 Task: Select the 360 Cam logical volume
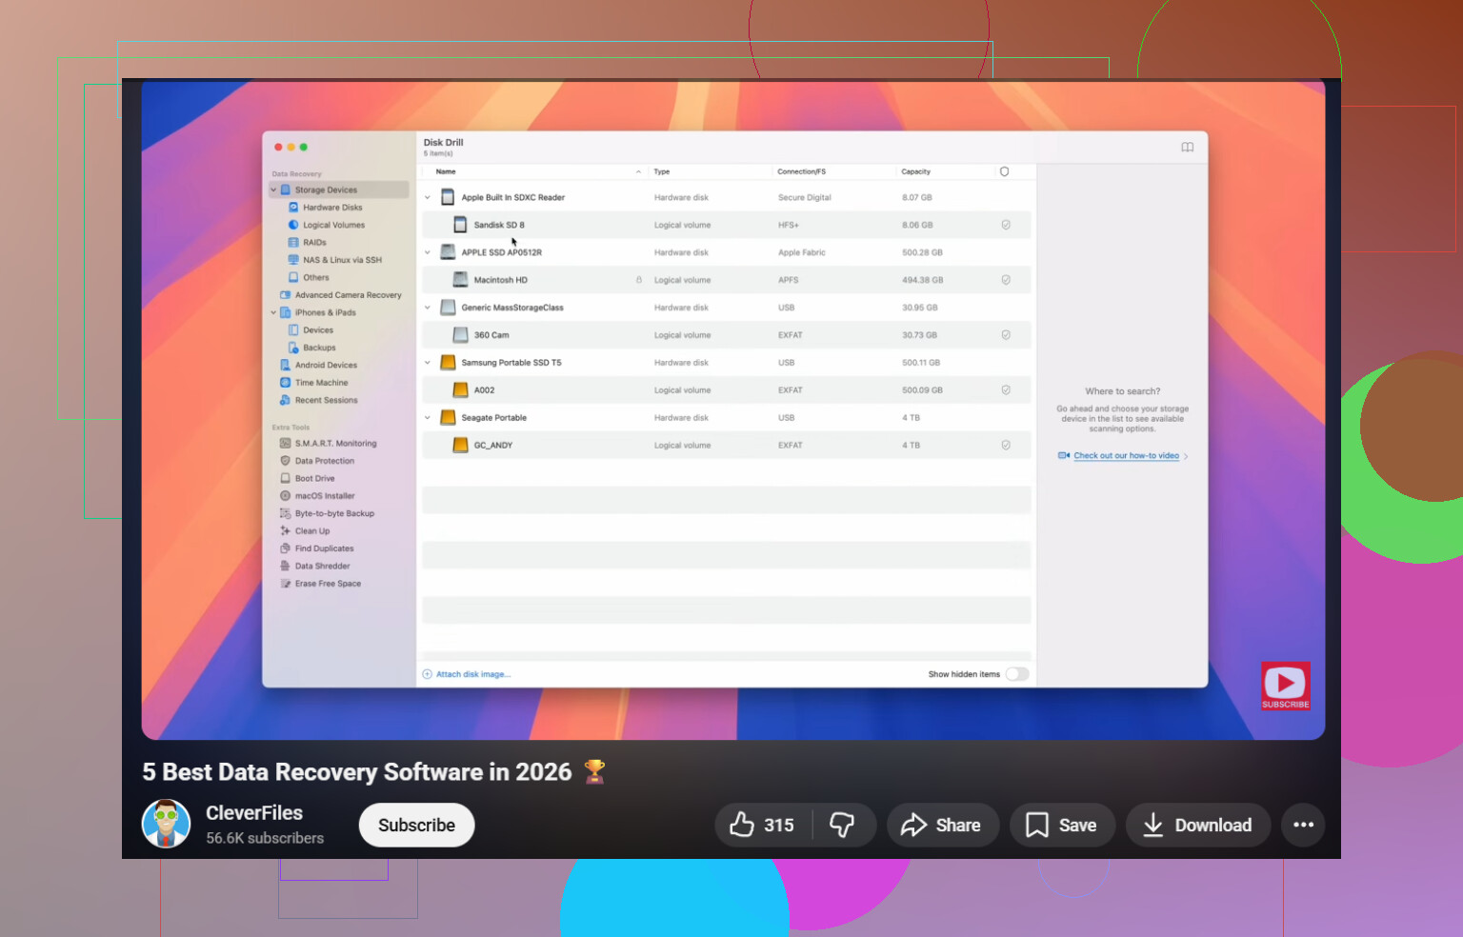click(727, 335)
